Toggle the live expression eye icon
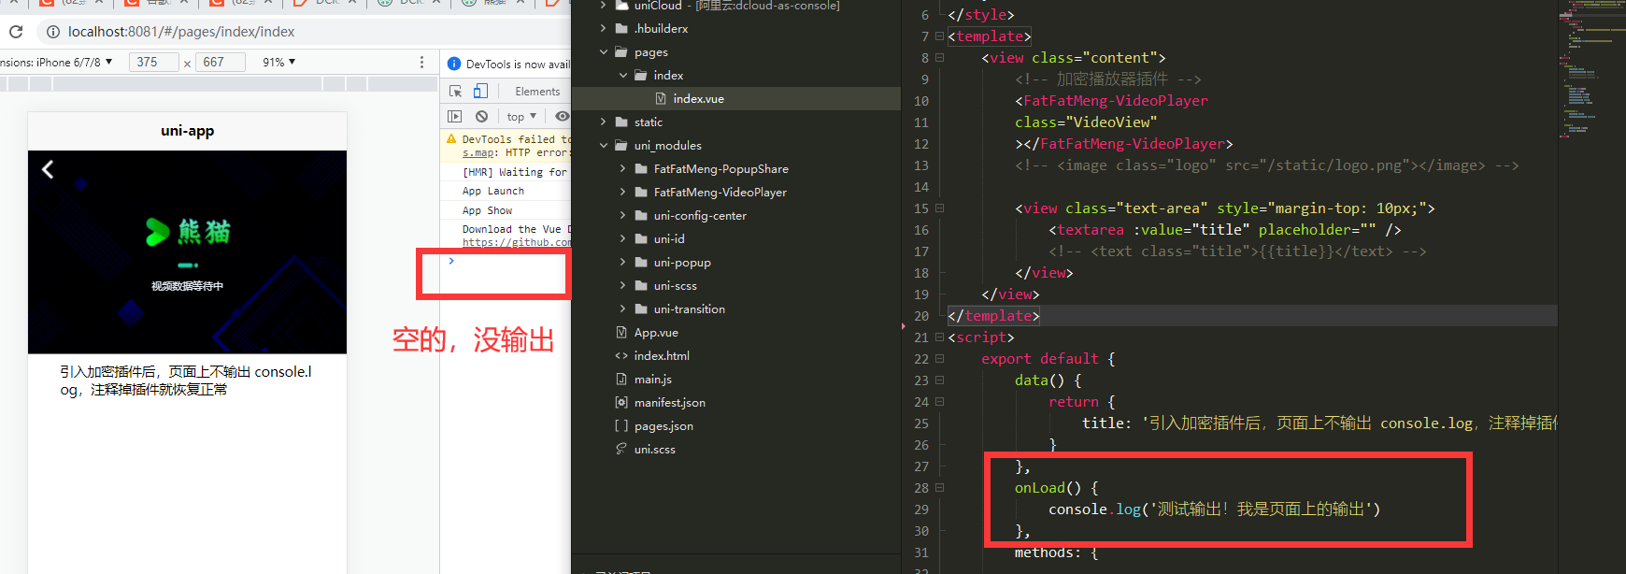This screenshot has width=1626, height=574. coord(562,116)
